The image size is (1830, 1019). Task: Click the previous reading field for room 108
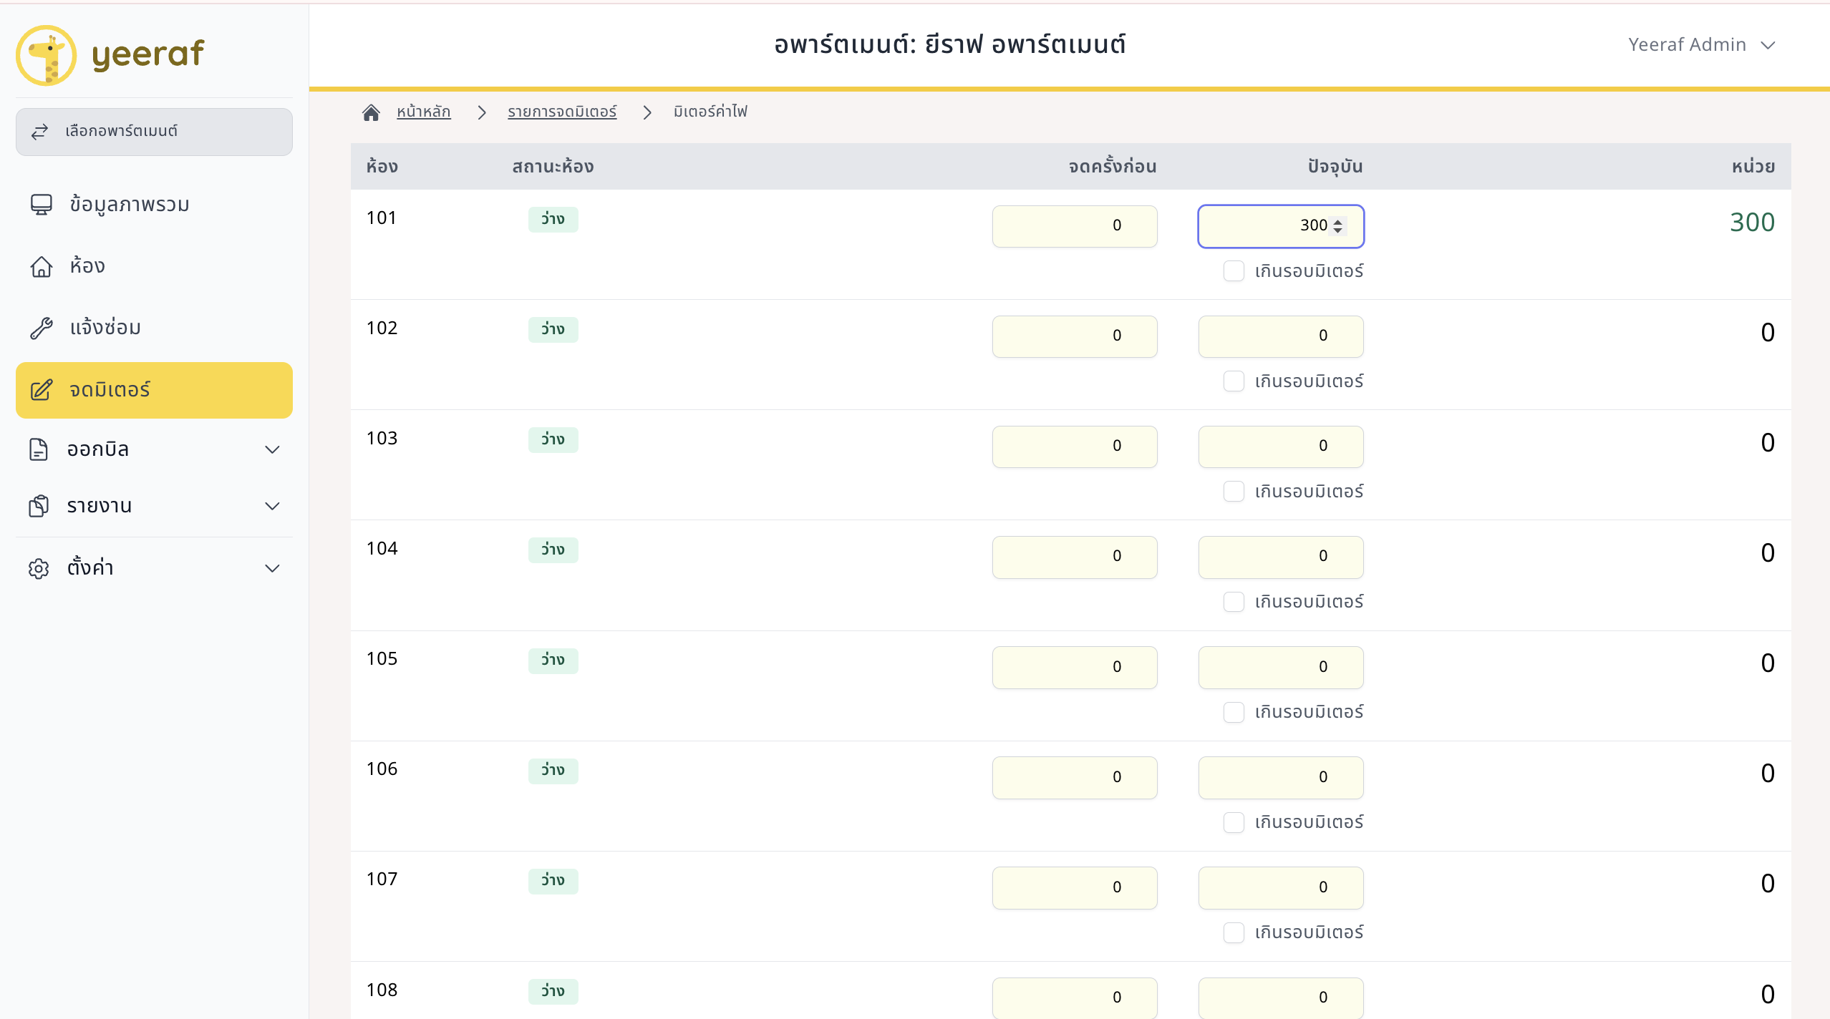click(1075, 998)
